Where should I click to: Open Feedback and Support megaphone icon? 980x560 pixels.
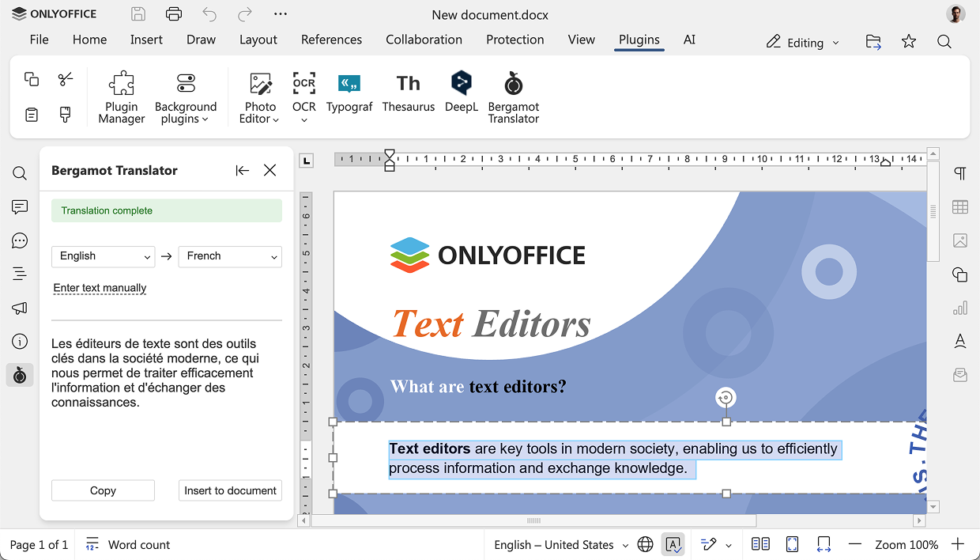(20, 308)
